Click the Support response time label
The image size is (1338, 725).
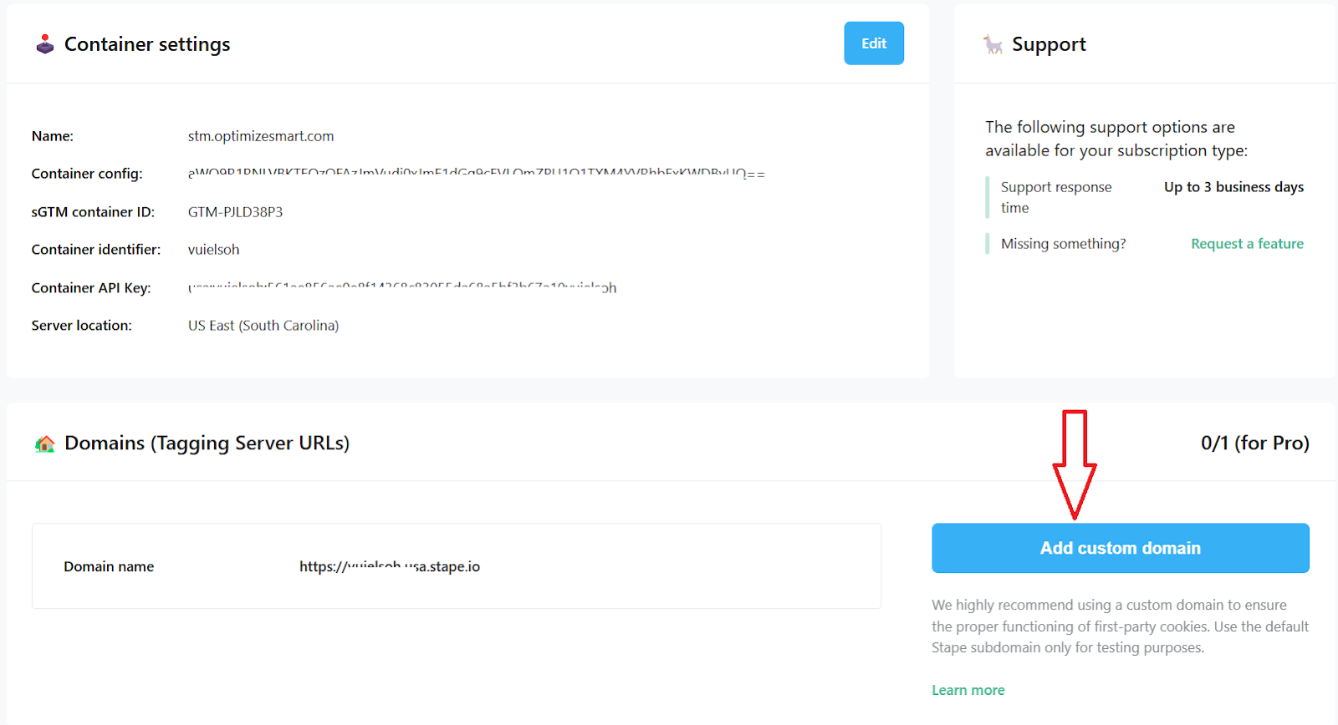(1055, 197)
